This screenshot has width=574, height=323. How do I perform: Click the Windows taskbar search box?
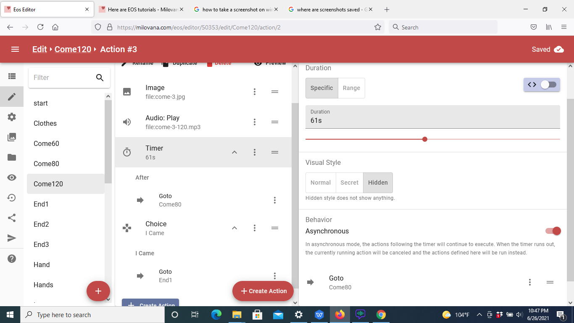tap(92, 315)
